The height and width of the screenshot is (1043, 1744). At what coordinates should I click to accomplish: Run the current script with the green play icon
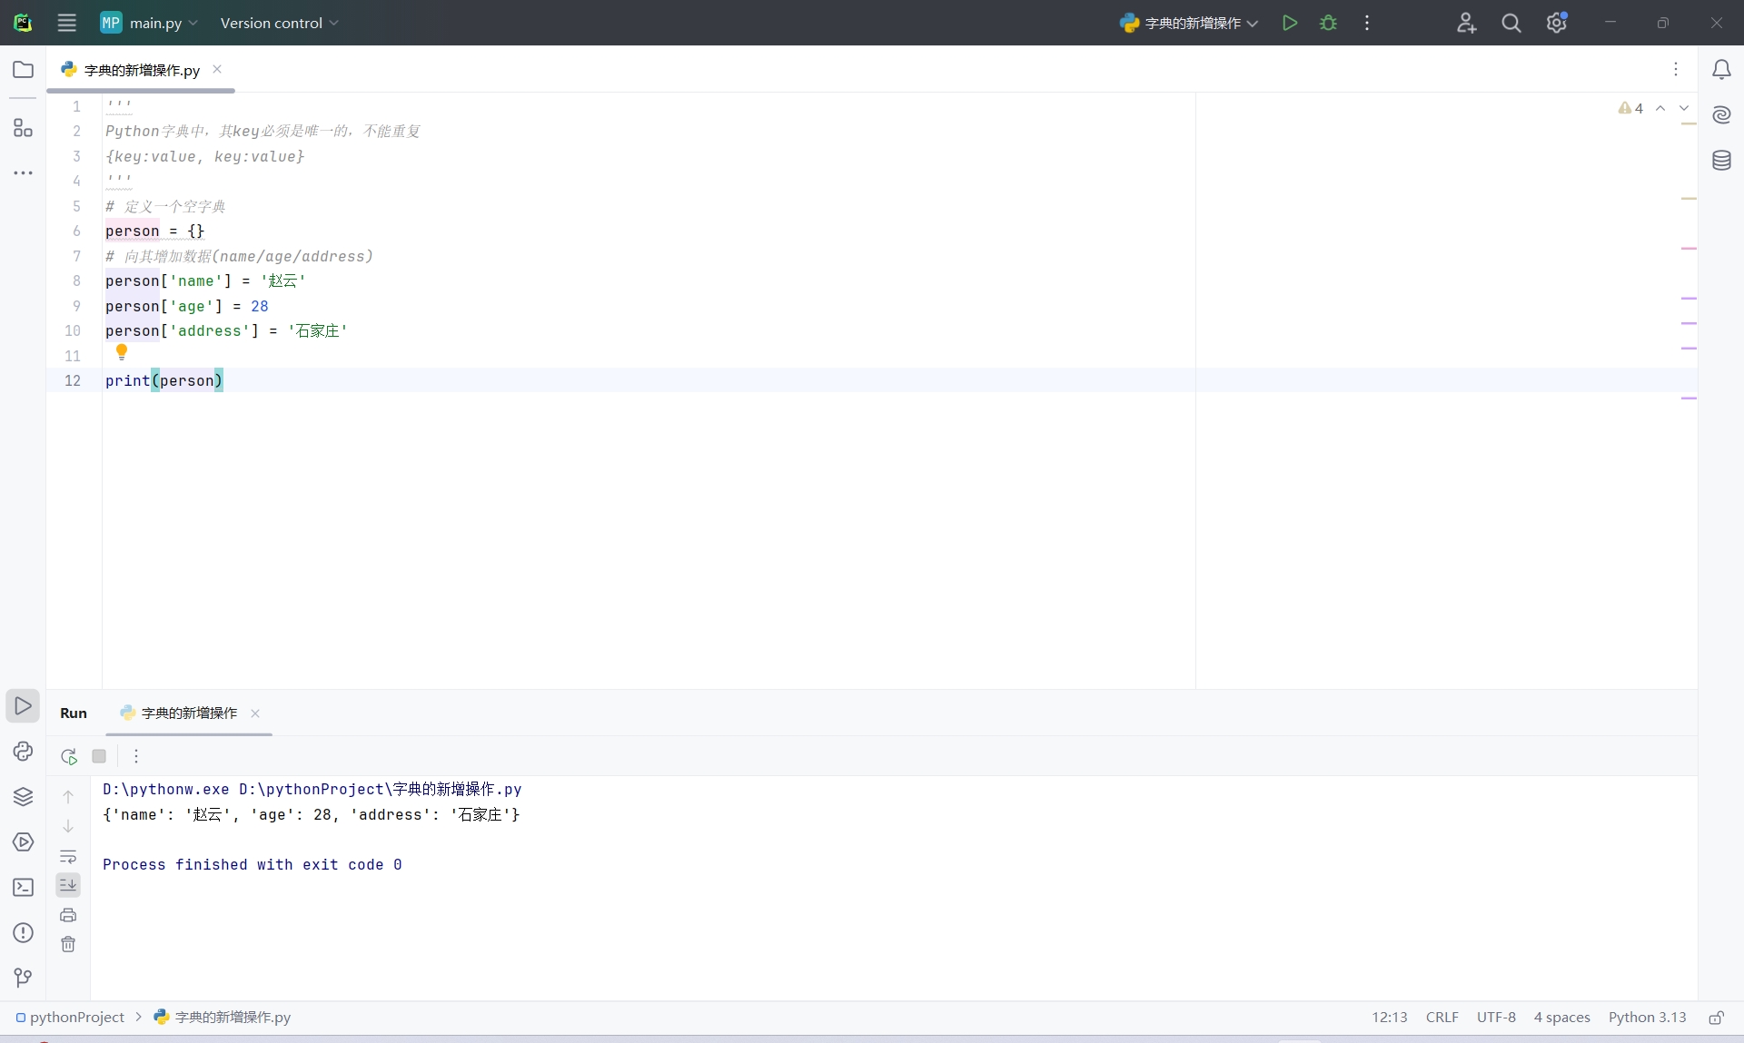1289,23
